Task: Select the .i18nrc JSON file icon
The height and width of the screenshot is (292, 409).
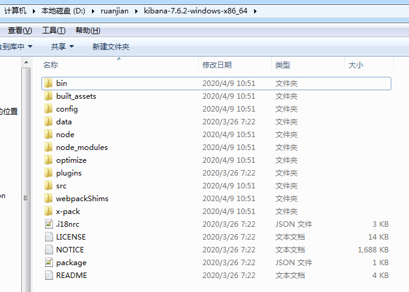Action: [49, 224]
